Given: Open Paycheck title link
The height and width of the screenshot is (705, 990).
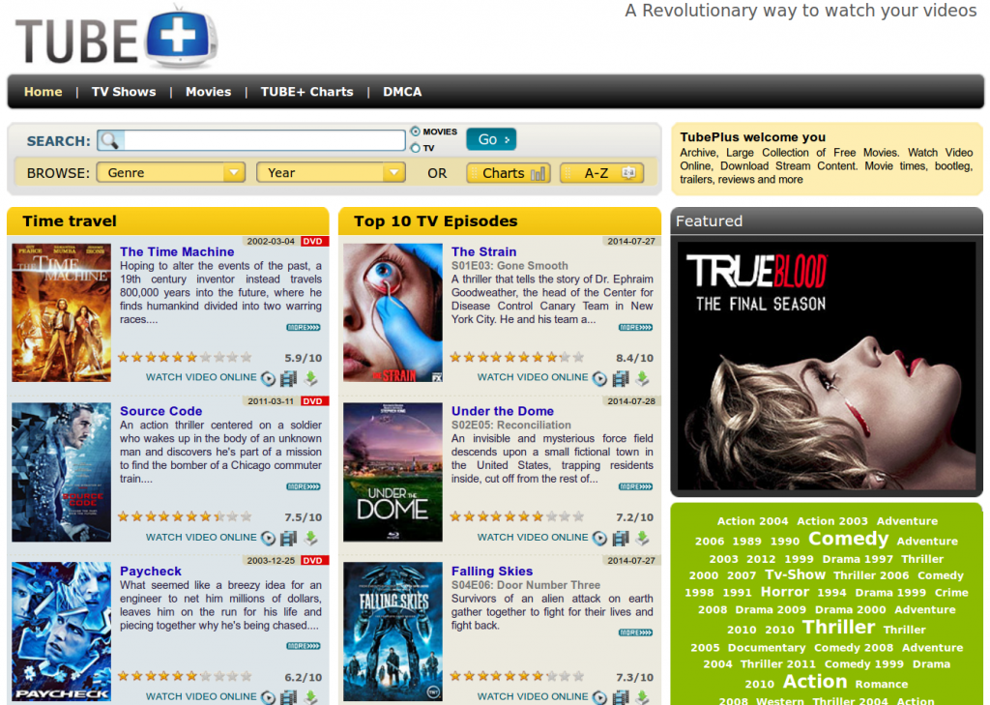Looking at the screenshot, I should point(151,571).
